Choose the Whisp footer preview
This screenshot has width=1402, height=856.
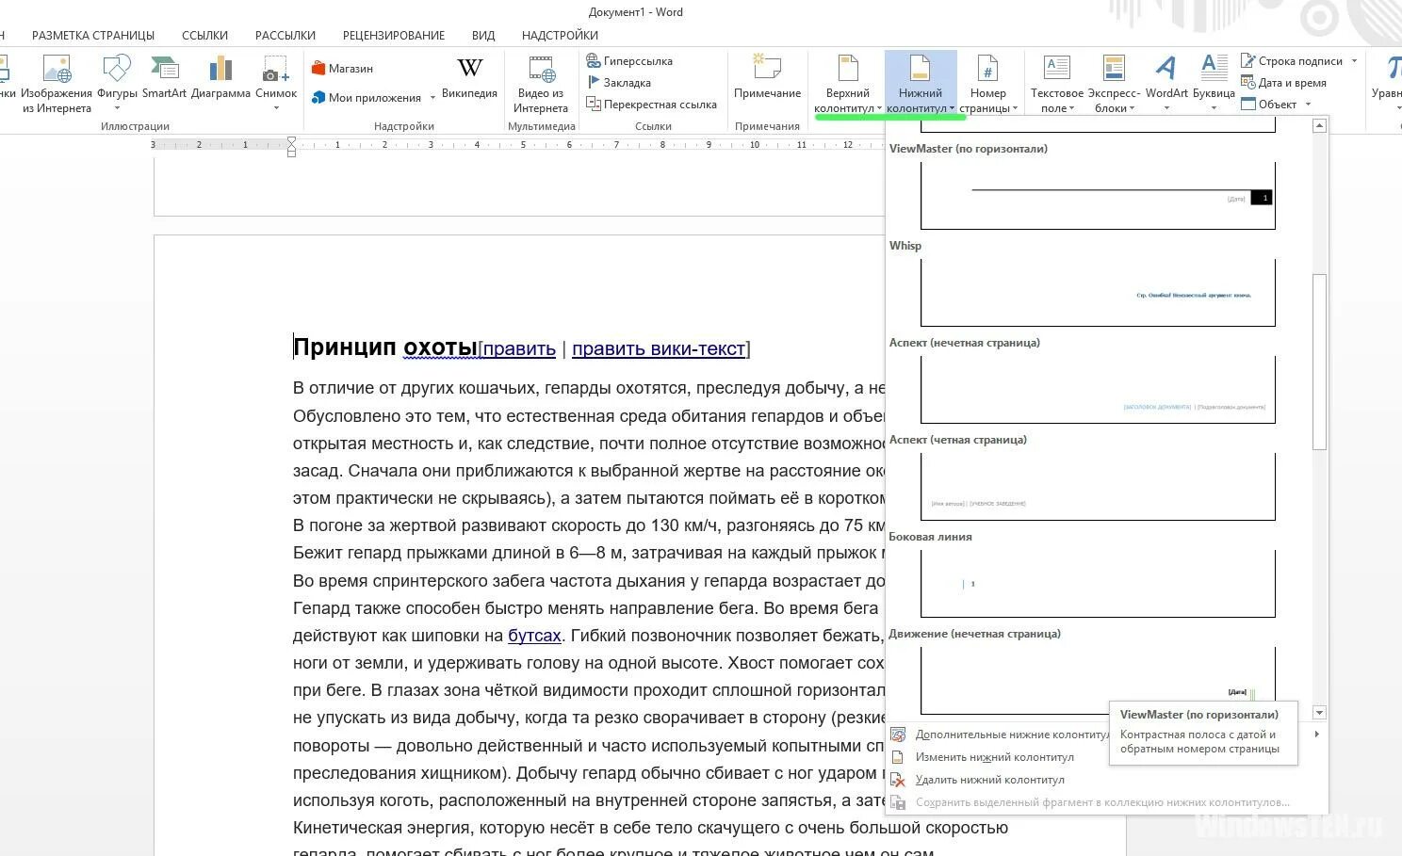[1098, 293]
